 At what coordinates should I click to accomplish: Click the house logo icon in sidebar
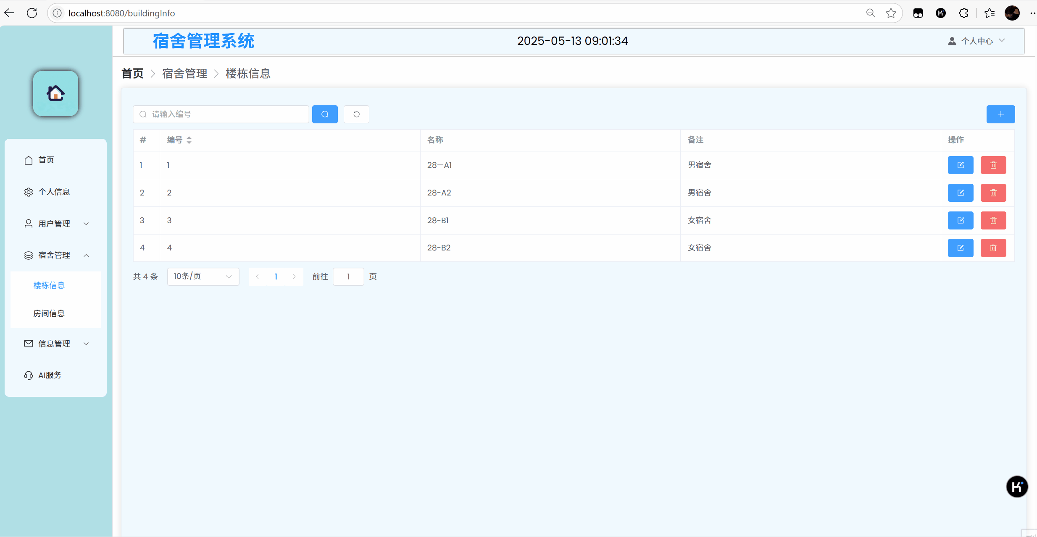(56, 93)
